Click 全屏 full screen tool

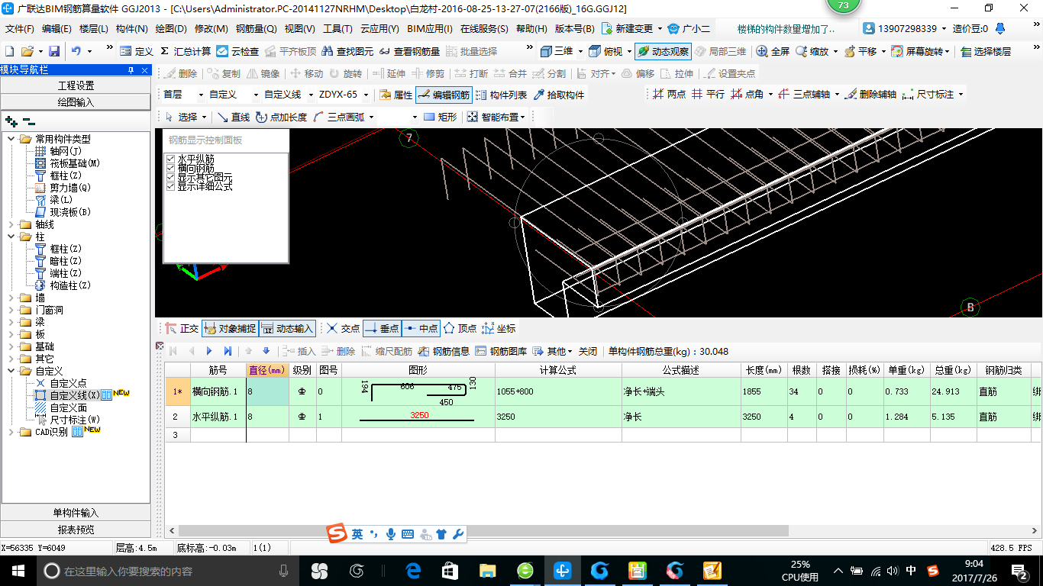click(x=773, y=51)
